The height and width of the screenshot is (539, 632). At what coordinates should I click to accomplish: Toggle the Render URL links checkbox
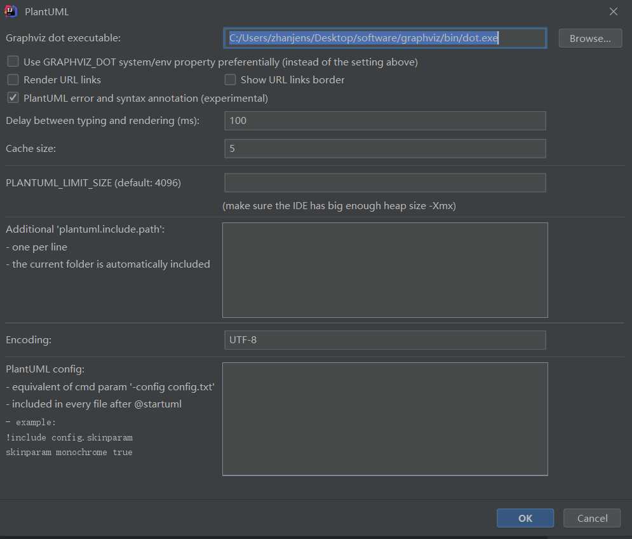coord(13,80)
